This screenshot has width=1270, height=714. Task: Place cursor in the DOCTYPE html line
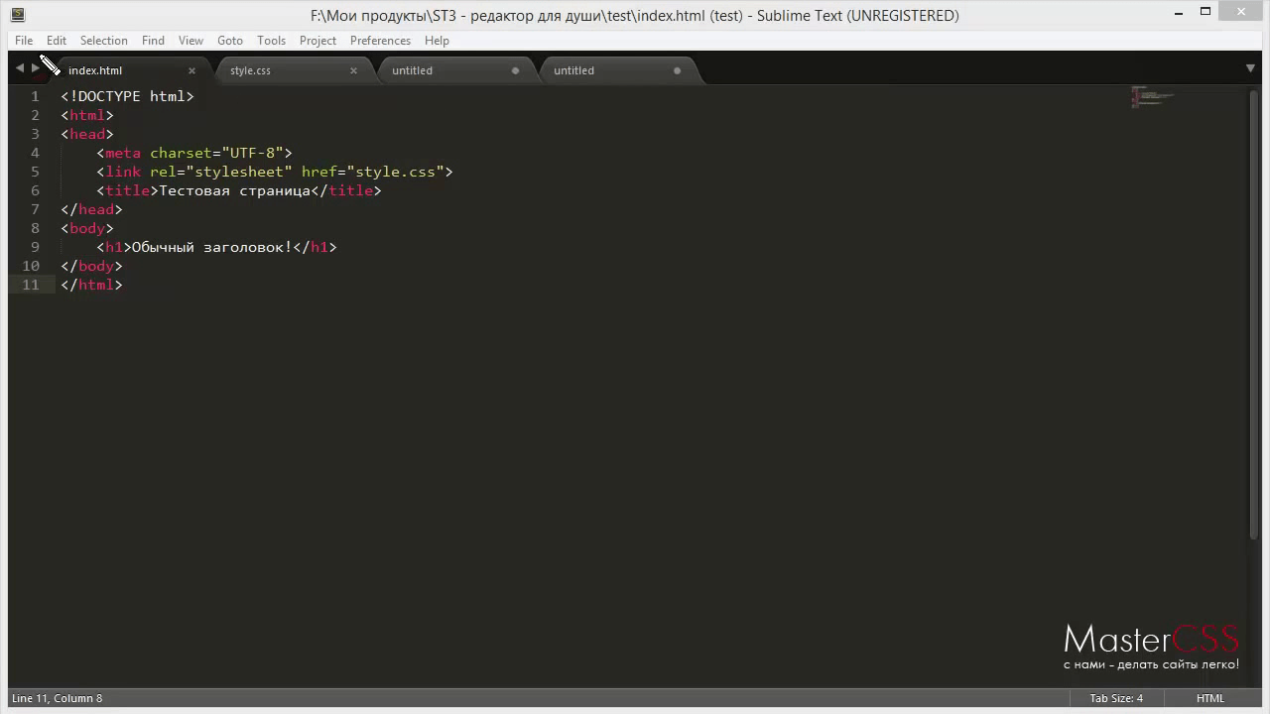click(x=127, y=96)
